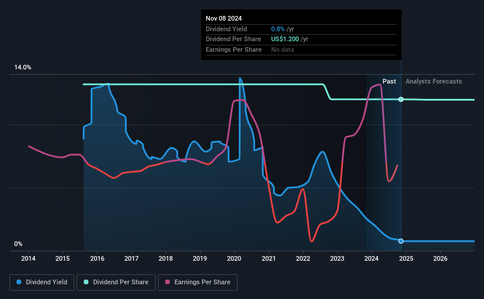Click the 2016 x-axis label
The width and height of the screenshot is (484, 299).
[97, 258]
